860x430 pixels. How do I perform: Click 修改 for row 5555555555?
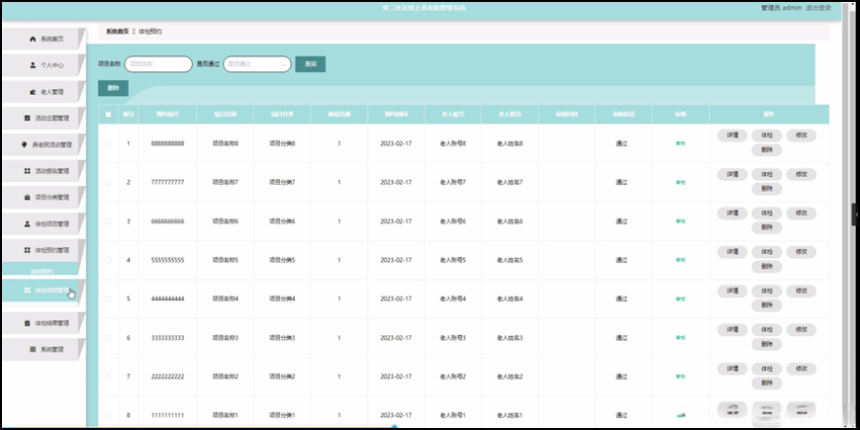(802, 252)
